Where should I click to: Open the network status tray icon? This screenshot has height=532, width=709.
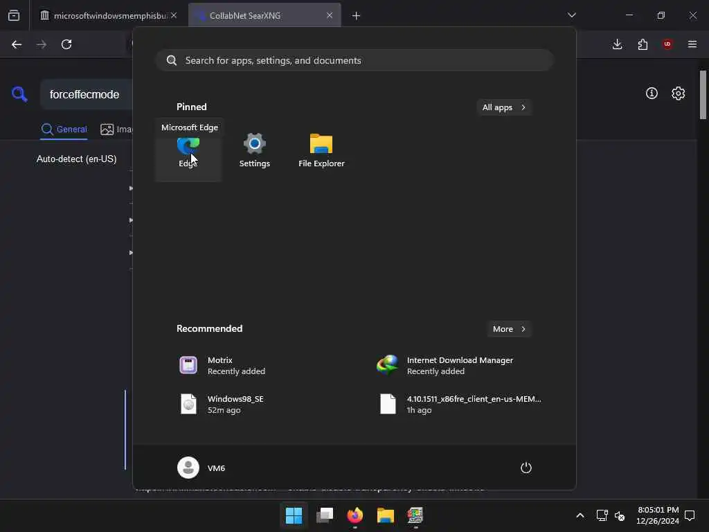[x=602, y=515]
